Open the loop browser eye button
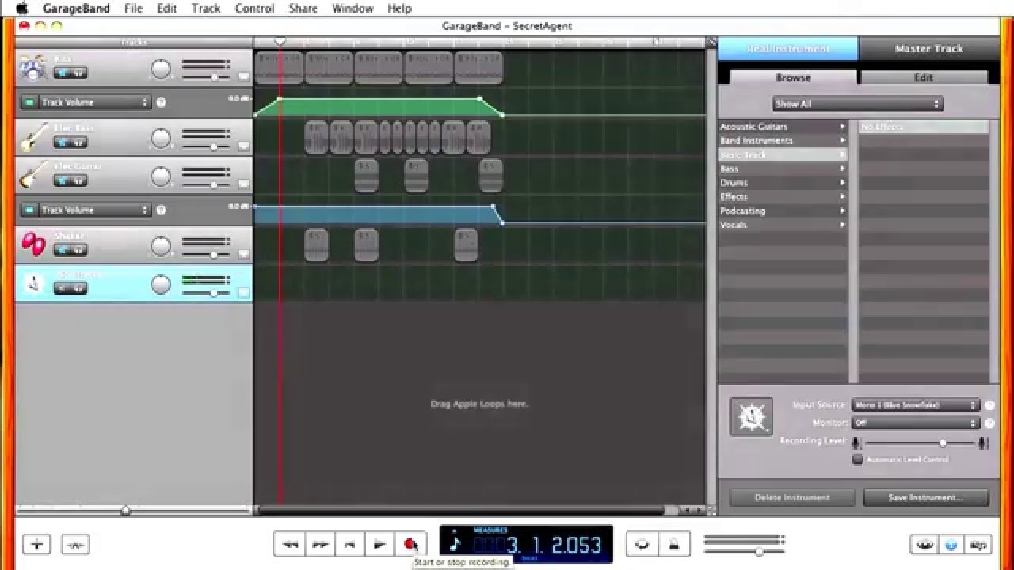 [x=924, y=545]
